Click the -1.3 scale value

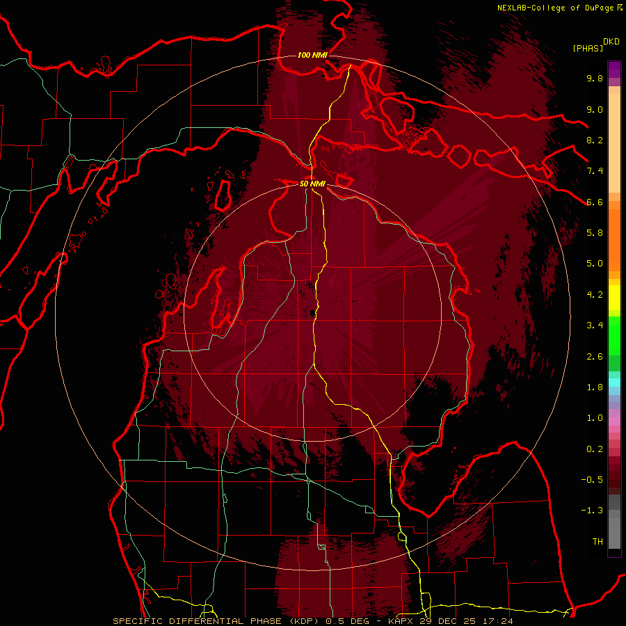pyautogui.click(x=592, y=511)
